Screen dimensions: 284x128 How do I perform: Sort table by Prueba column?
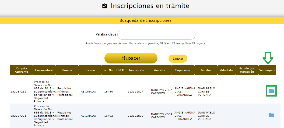pos(67,70)
